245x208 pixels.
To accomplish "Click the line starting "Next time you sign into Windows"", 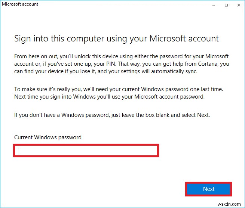I will [x=111, y=96].
